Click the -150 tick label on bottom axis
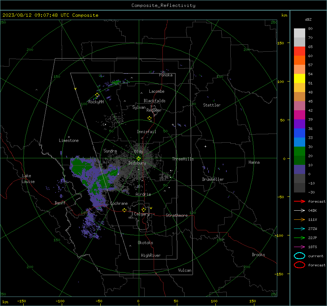Image resolution: width=327 pixels, height=306 pixels. (21, 301)
